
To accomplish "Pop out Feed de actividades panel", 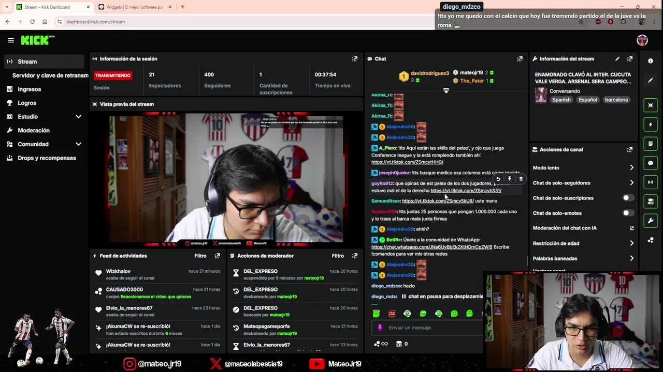I will click(218, 256).
